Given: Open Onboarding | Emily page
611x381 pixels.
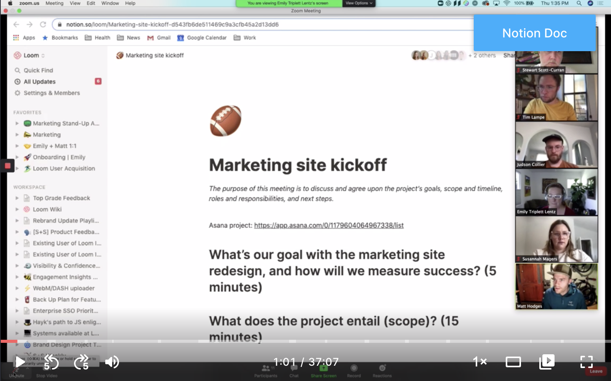Looking at the screenshot, I should coord(55,157).
